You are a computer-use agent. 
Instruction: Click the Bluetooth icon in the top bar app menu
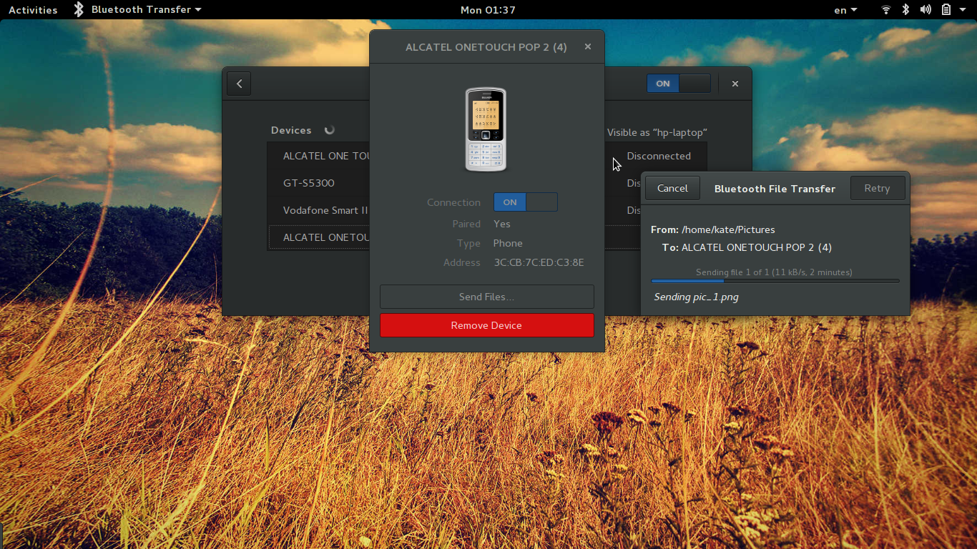click(x=79, y=9)
